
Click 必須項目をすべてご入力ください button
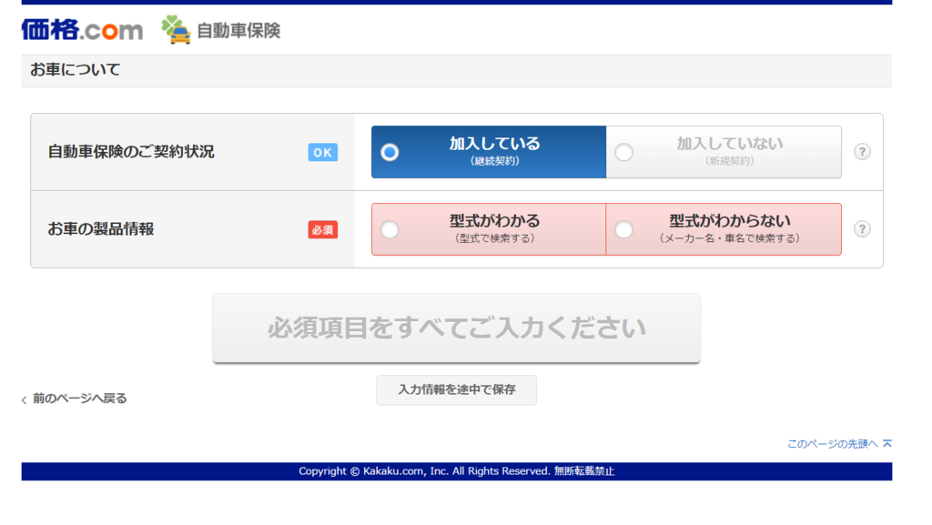tap(457, 328)
